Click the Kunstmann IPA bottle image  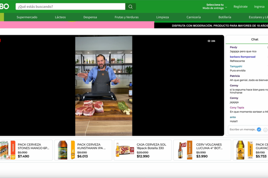point(63,150)
